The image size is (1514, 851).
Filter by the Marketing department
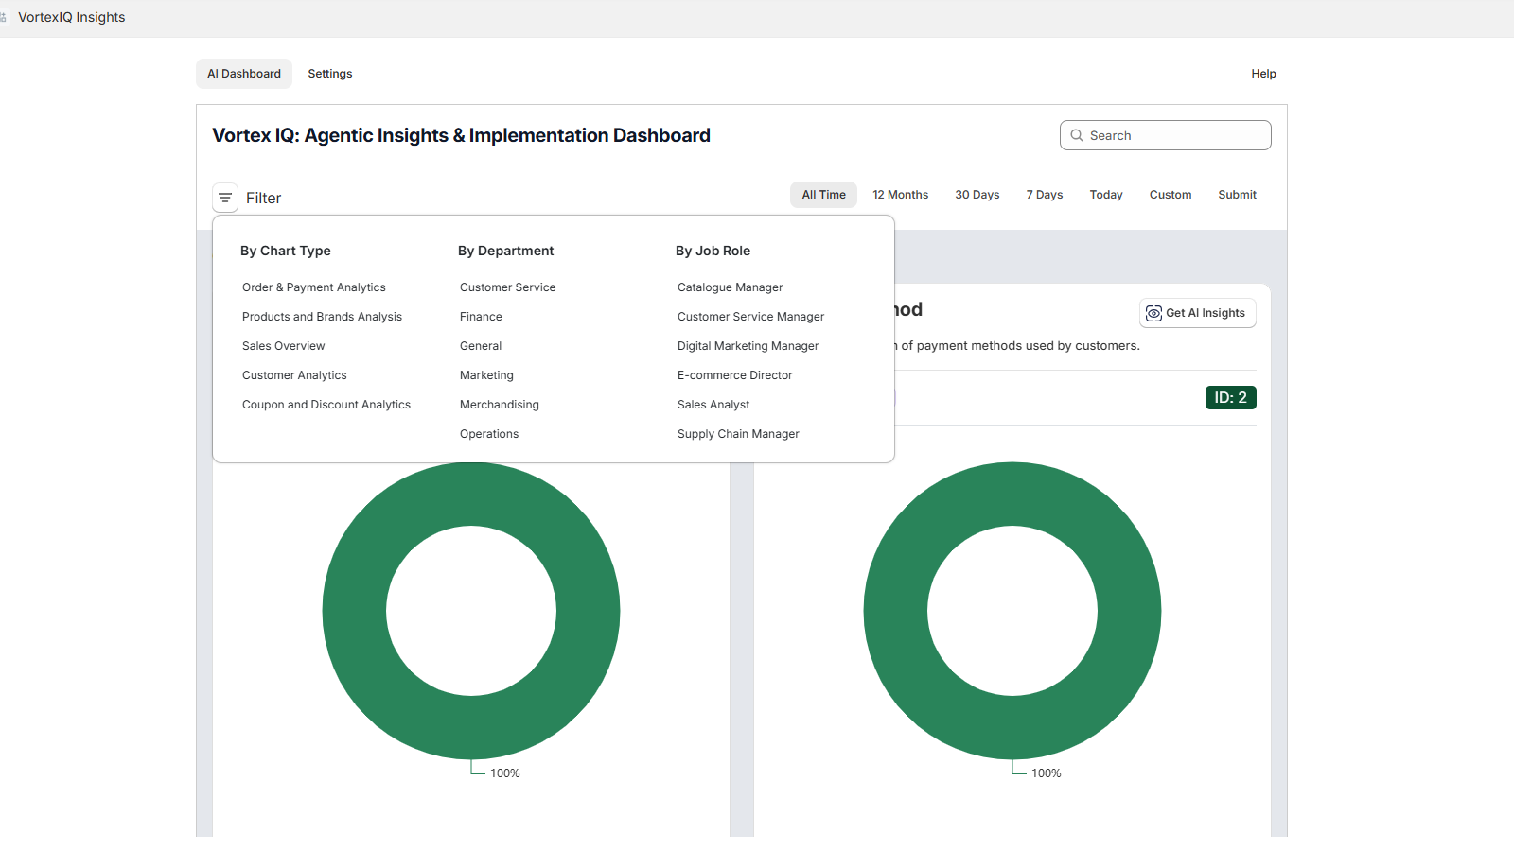tap(485, 374)
